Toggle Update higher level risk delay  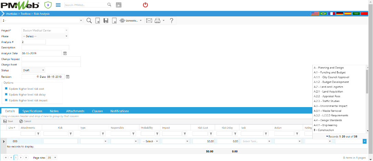tap(6, 94)
